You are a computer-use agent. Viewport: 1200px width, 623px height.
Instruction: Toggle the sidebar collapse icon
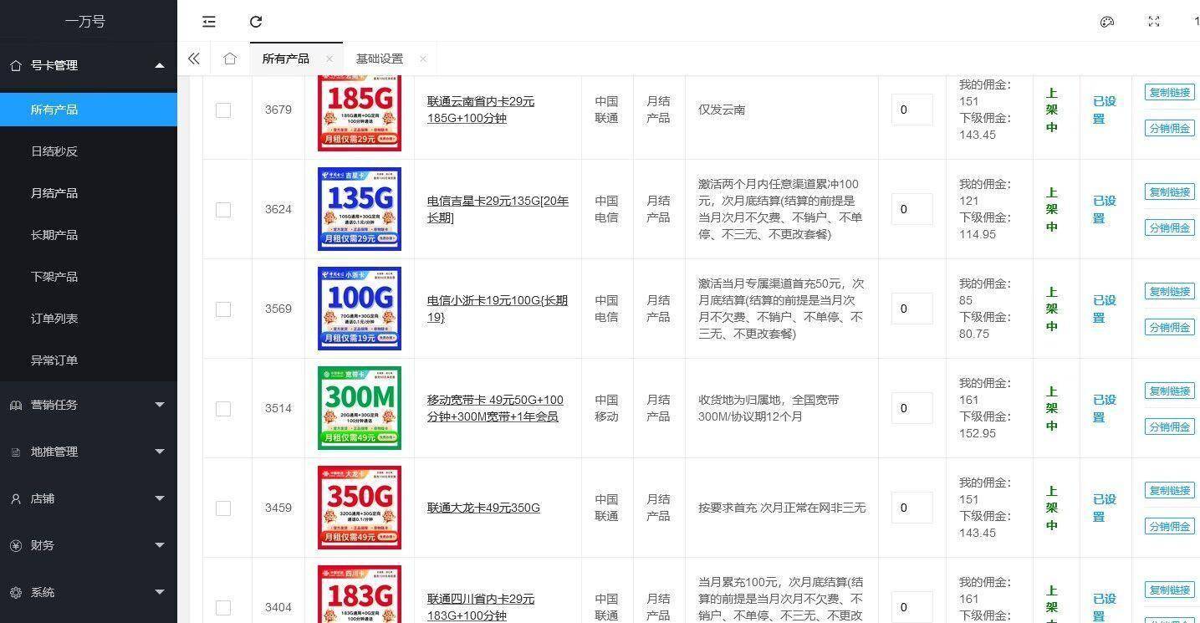(x=209, y=22)
